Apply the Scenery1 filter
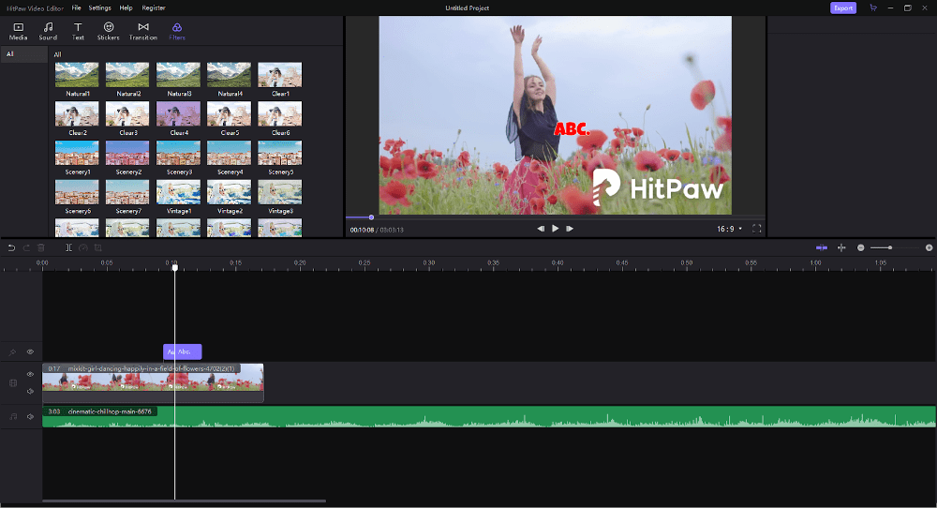This screenshot has height=508, width=937. point(77,153)
